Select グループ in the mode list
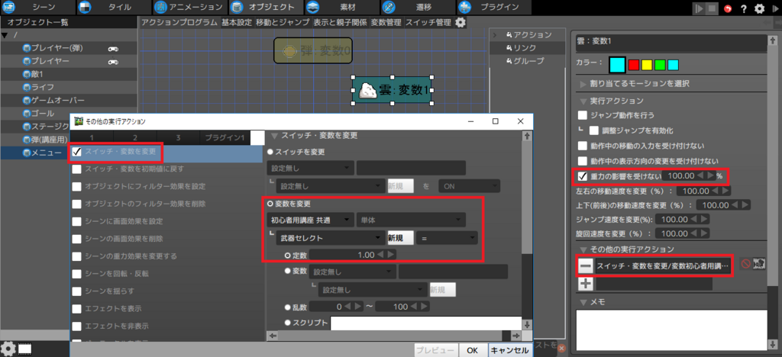782x357 pixels. click(528, 61)
